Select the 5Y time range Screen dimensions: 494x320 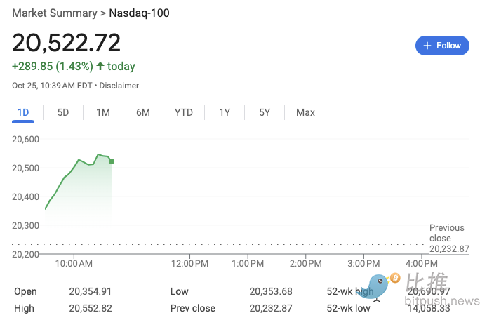click(x=265, y=112)
